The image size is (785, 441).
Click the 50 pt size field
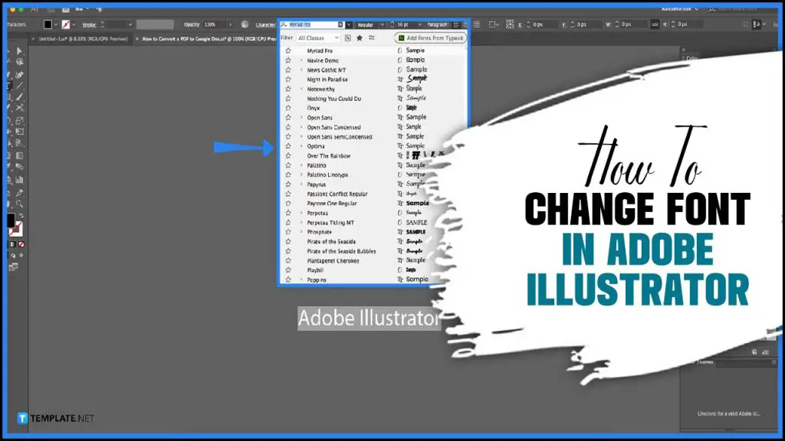click(405, 24)
